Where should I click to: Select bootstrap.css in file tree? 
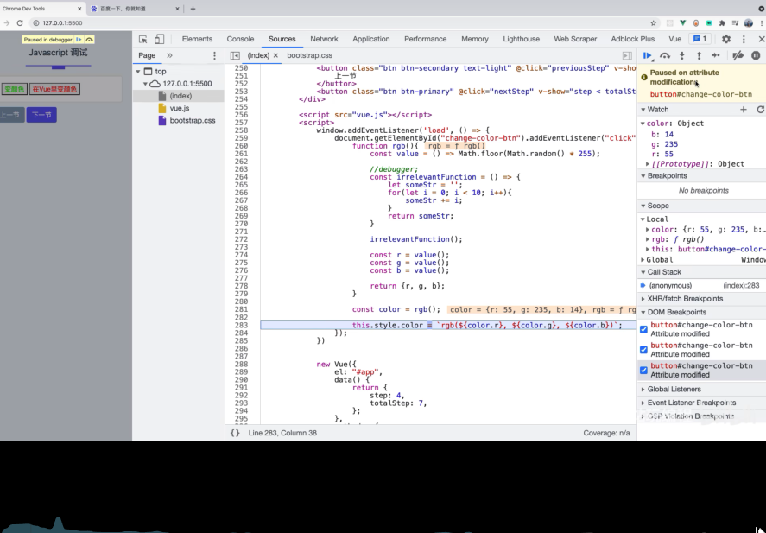(x=192, y=121)
